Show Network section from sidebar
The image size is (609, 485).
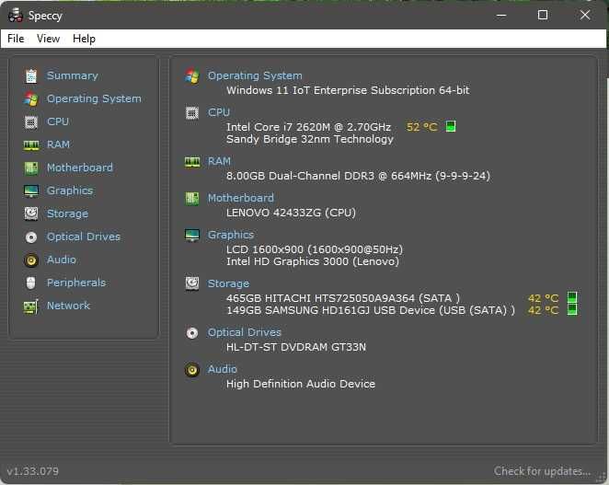68,306
